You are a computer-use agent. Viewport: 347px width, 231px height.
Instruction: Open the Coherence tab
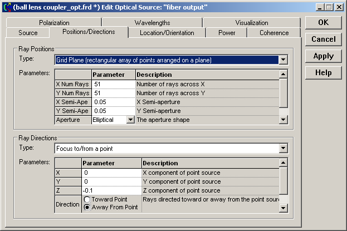[x=274, y=33]
